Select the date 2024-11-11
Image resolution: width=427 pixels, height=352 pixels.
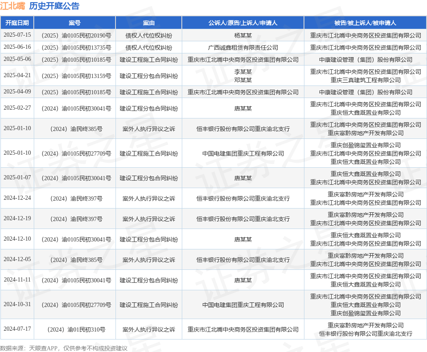pos(17,279)
